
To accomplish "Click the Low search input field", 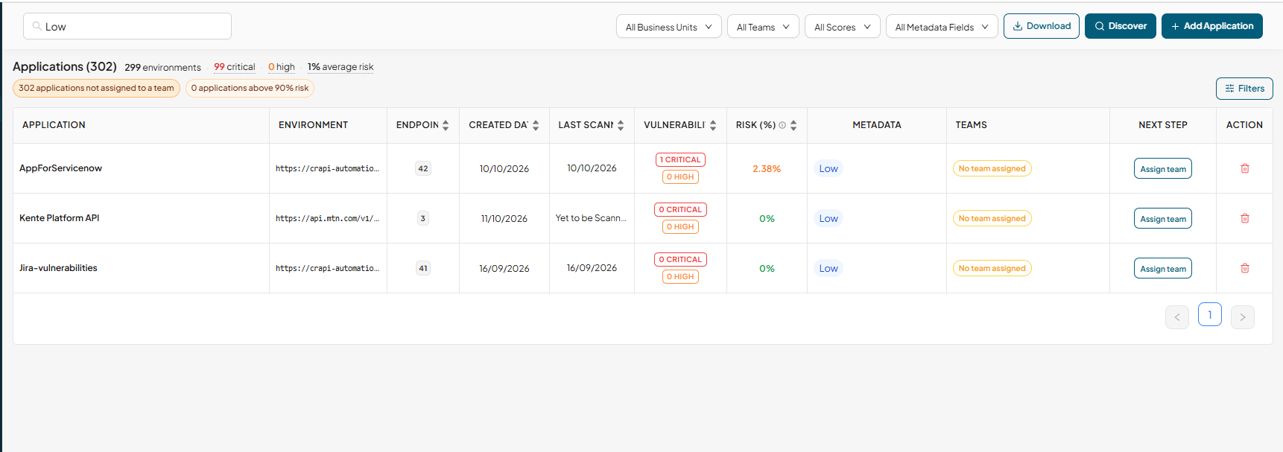I will pyautogui.click(x=127, y=26).
